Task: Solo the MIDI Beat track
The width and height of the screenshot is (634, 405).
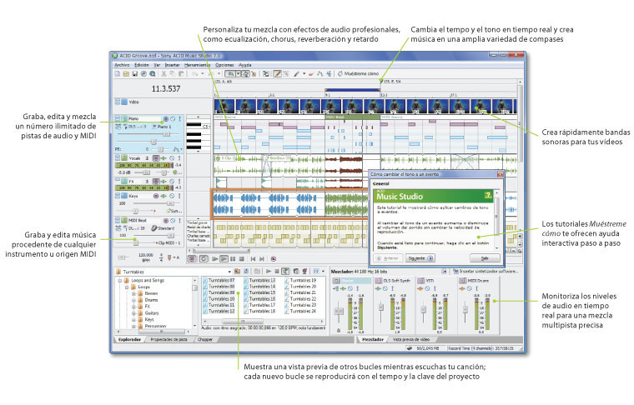Action: tap(179, 221)
